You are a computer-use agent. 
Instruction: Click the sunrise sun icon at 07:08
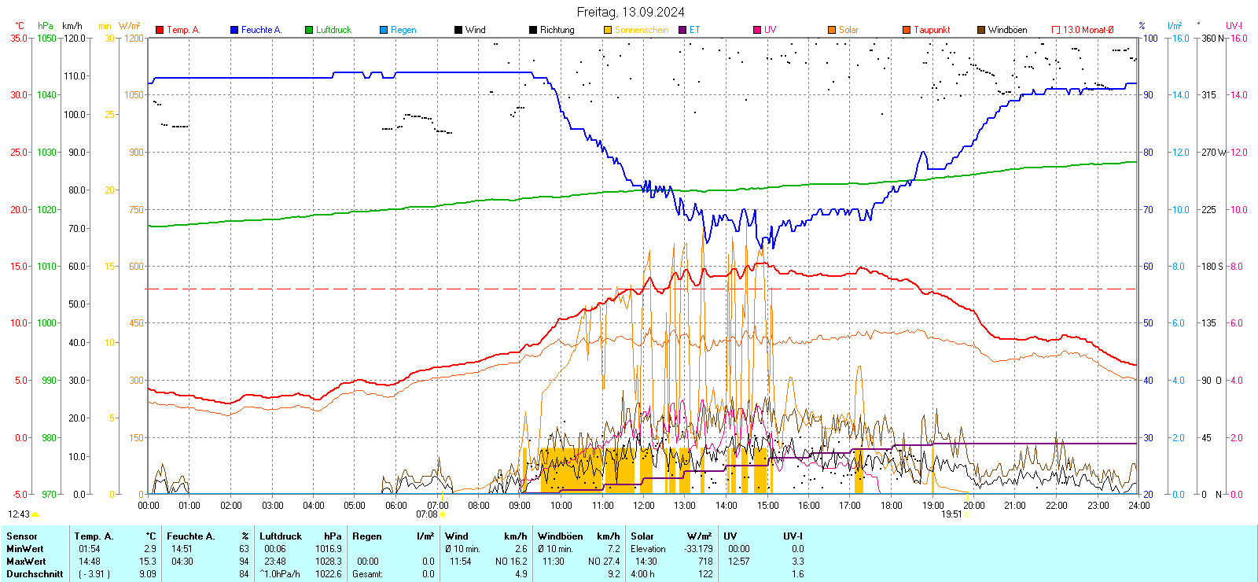443,514
